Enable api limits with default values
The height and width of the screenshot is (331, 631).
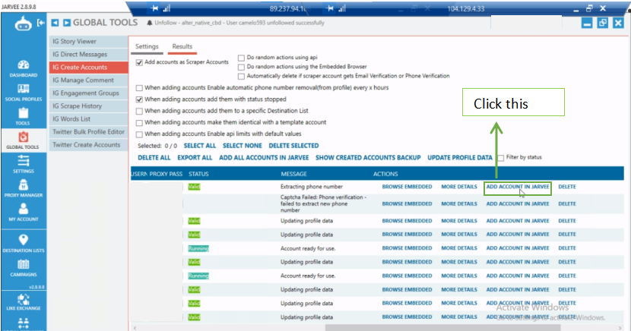tap(139, 134)
